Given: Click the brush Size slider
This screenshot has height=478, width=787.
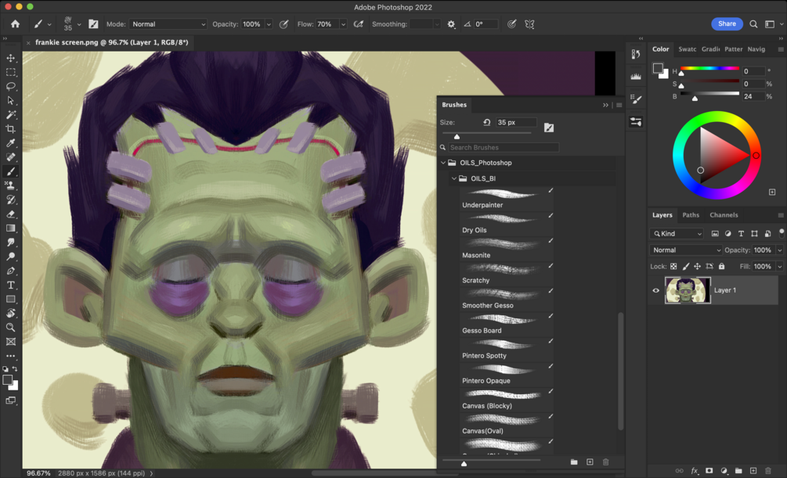Looking at the screenshot, I should point(486,134).
